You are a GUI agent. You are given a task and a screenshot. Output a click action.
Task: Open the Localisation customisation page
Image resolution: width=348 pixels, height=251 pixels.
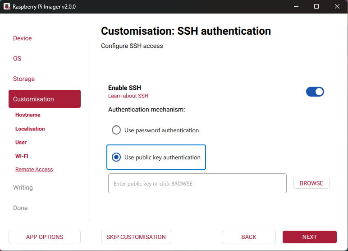(30, 129)
